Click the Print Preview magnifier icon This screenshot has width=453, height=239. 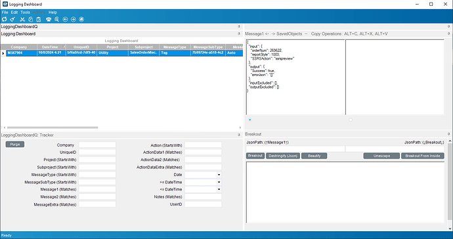[x=56, y=19]
